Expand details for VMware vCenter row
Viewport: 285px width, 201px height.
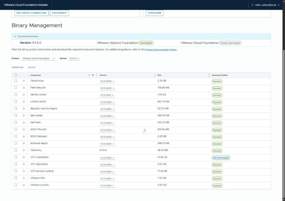coord(24,185)
